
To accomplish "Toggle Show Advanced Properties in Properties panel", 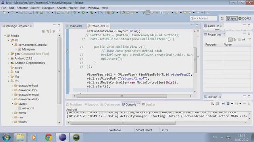I will pos(235,39).
